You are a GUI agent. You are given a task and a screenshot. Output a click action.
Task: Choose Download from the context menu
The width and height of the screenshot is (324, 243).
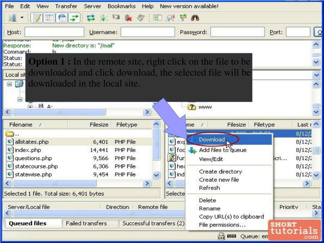(229, 139)
